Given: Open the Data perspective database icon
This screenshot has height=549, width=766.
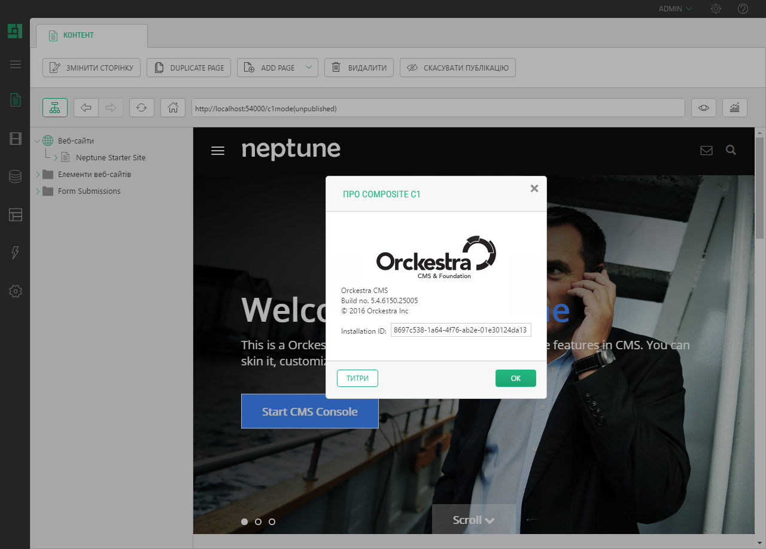Looking at the screenshot, I should (x=16, y=176).
